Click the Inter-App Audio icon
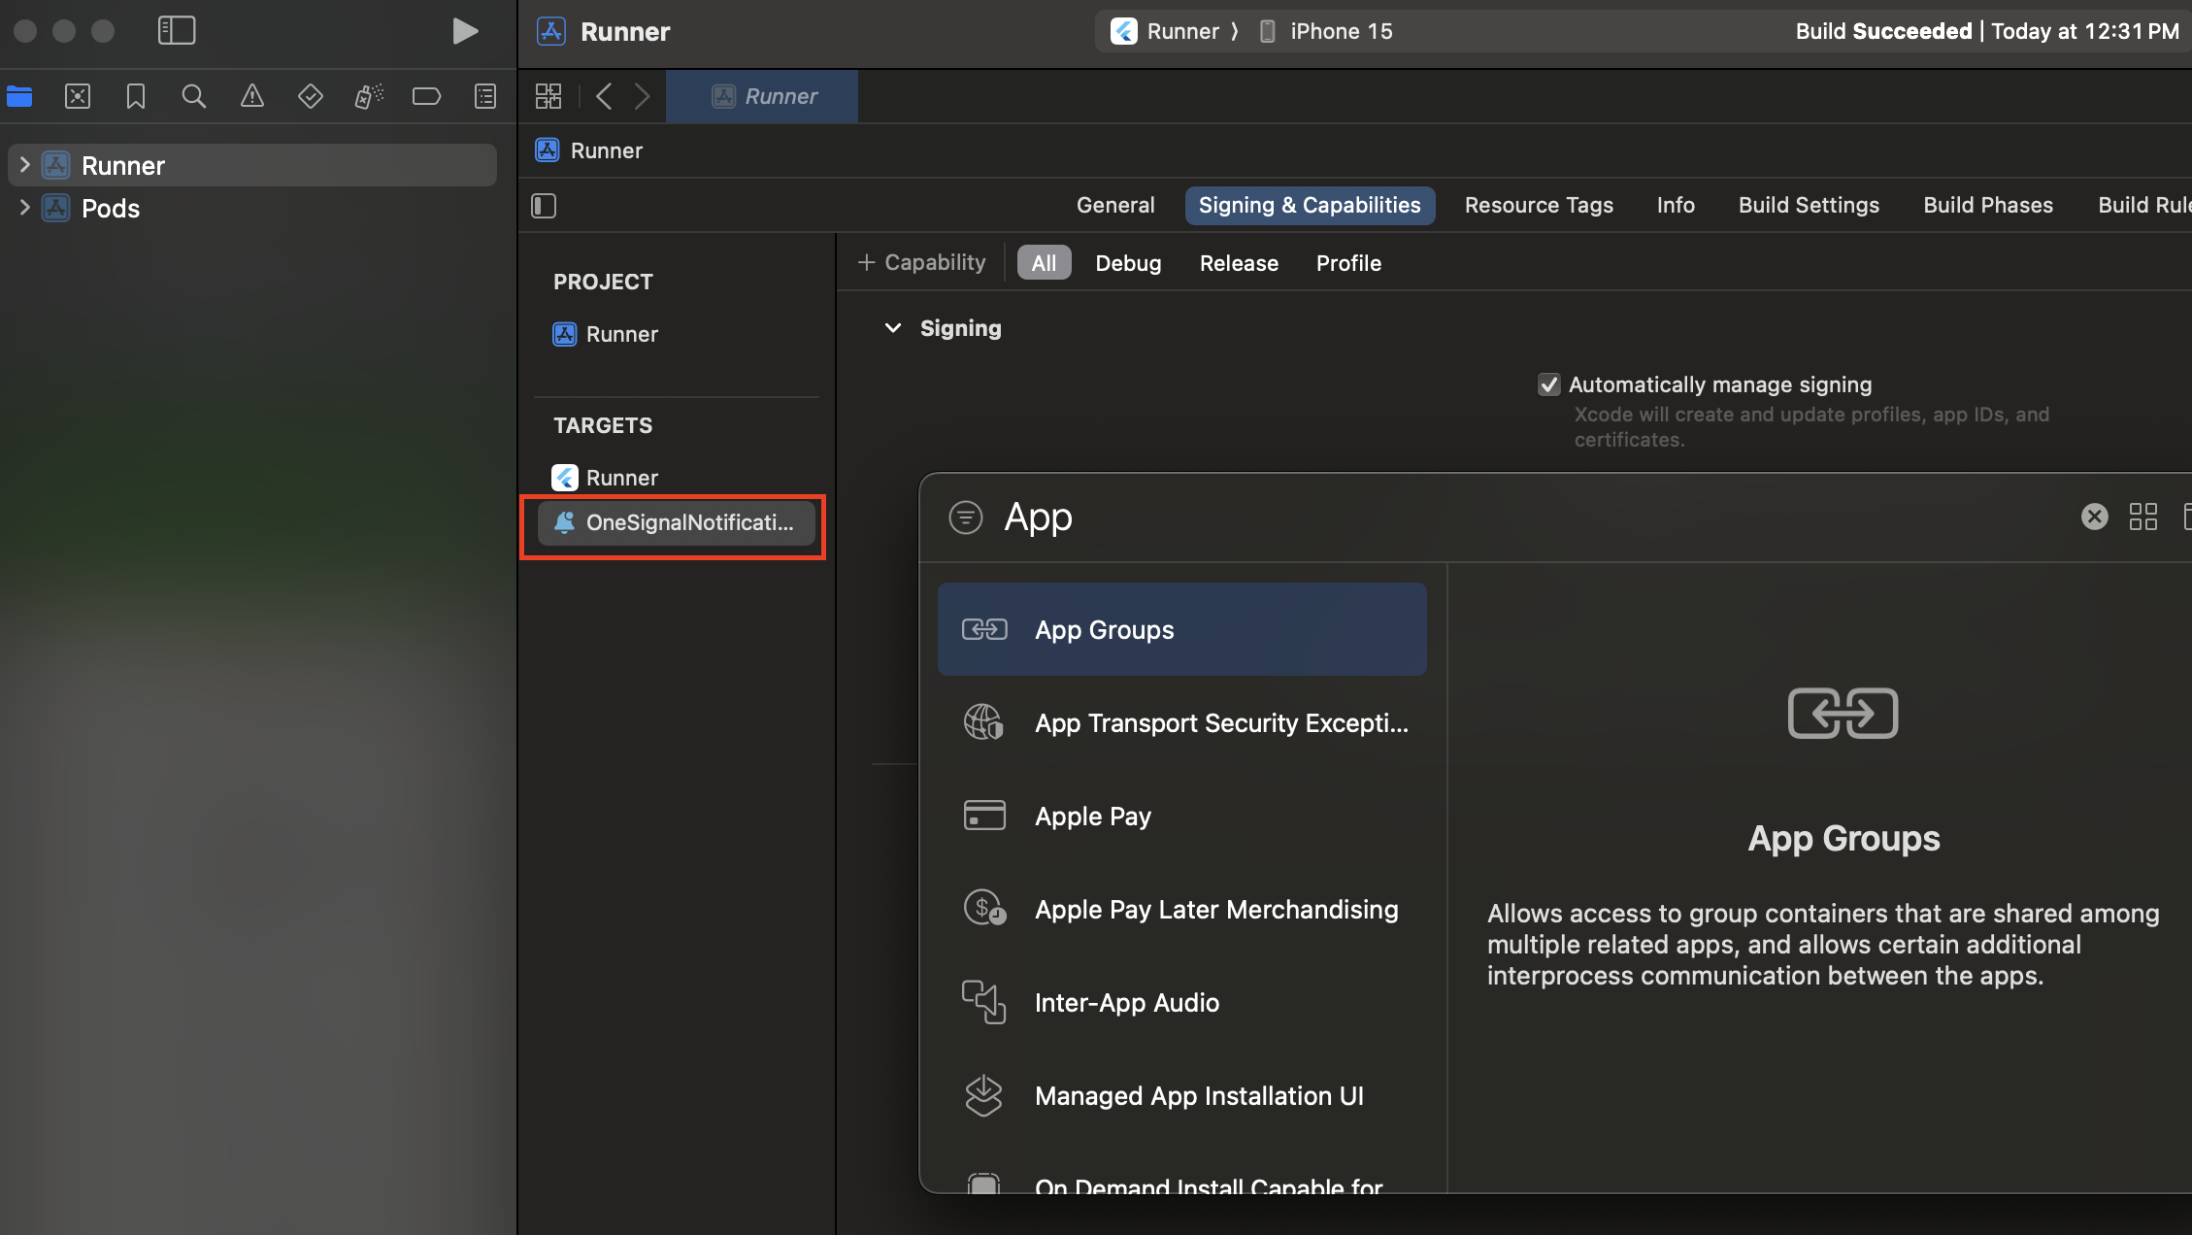 click(984, 1002)
